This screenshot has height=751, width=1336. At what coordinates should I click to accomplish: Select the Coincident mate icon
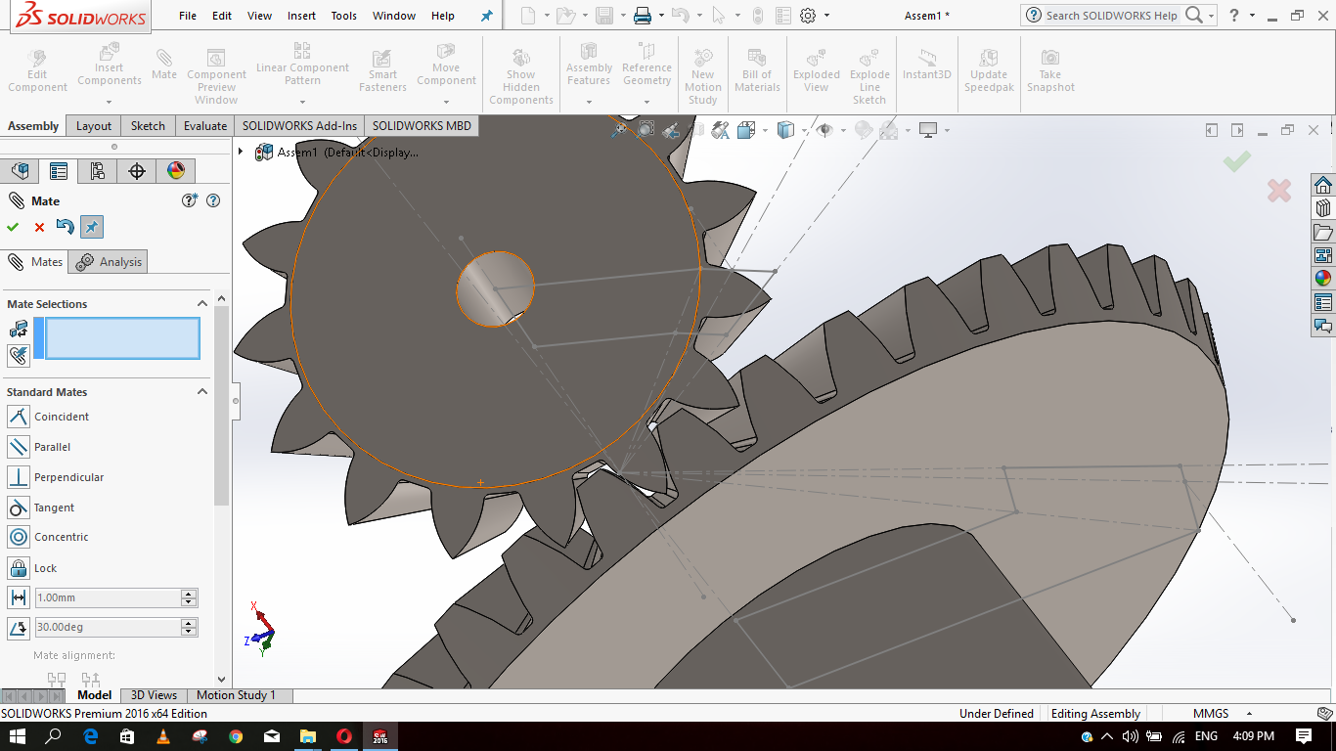click(x=19, y=417)
